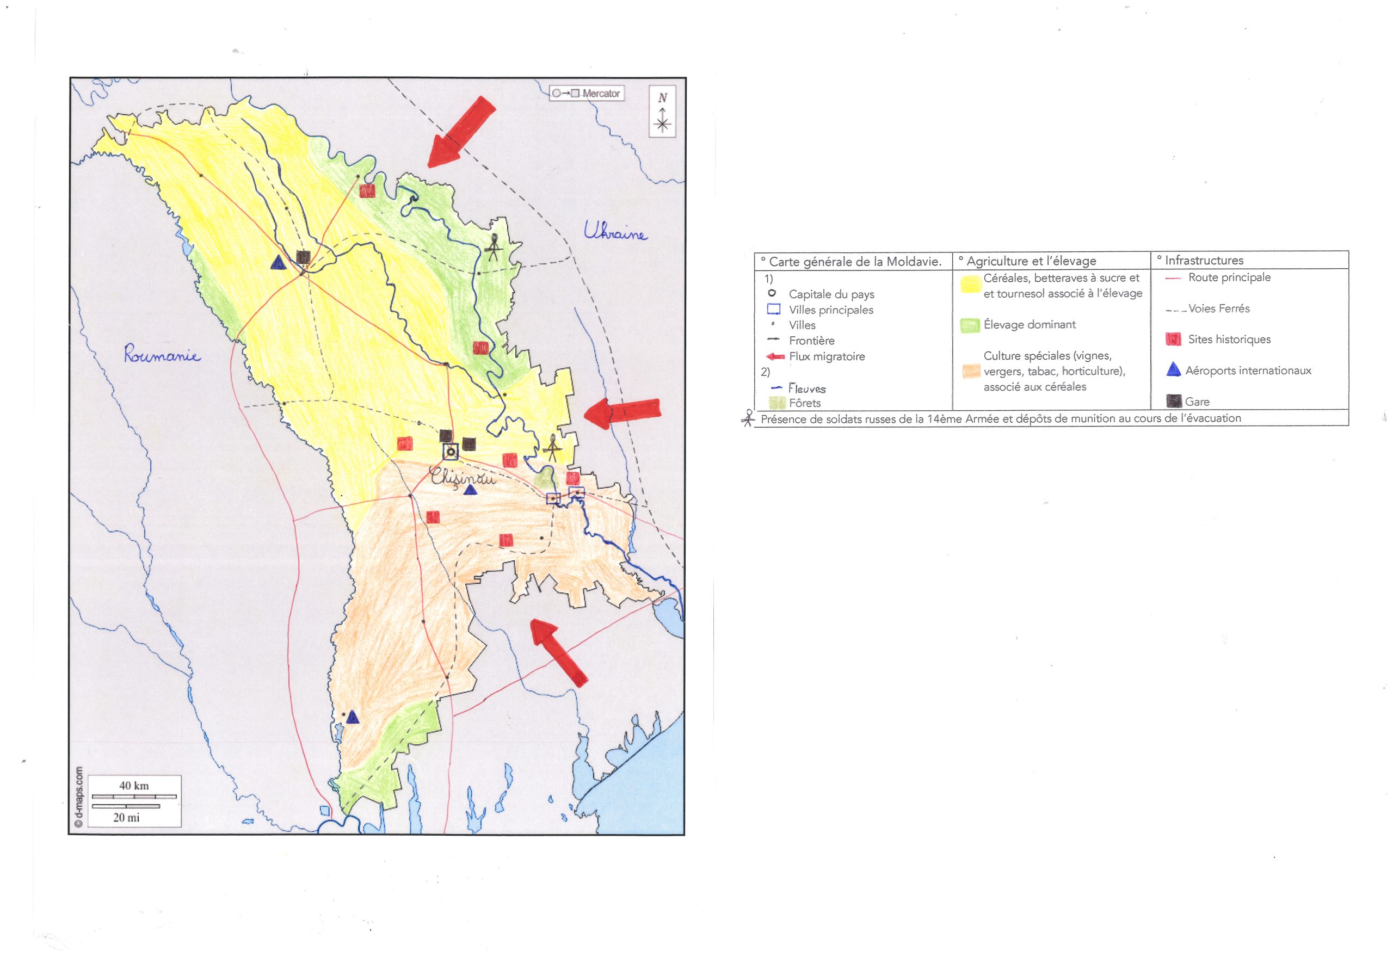Screen dimensions: 1393x957
Task: Click the red Flux migratoire legend arrow
Action: tap(775, 356)
